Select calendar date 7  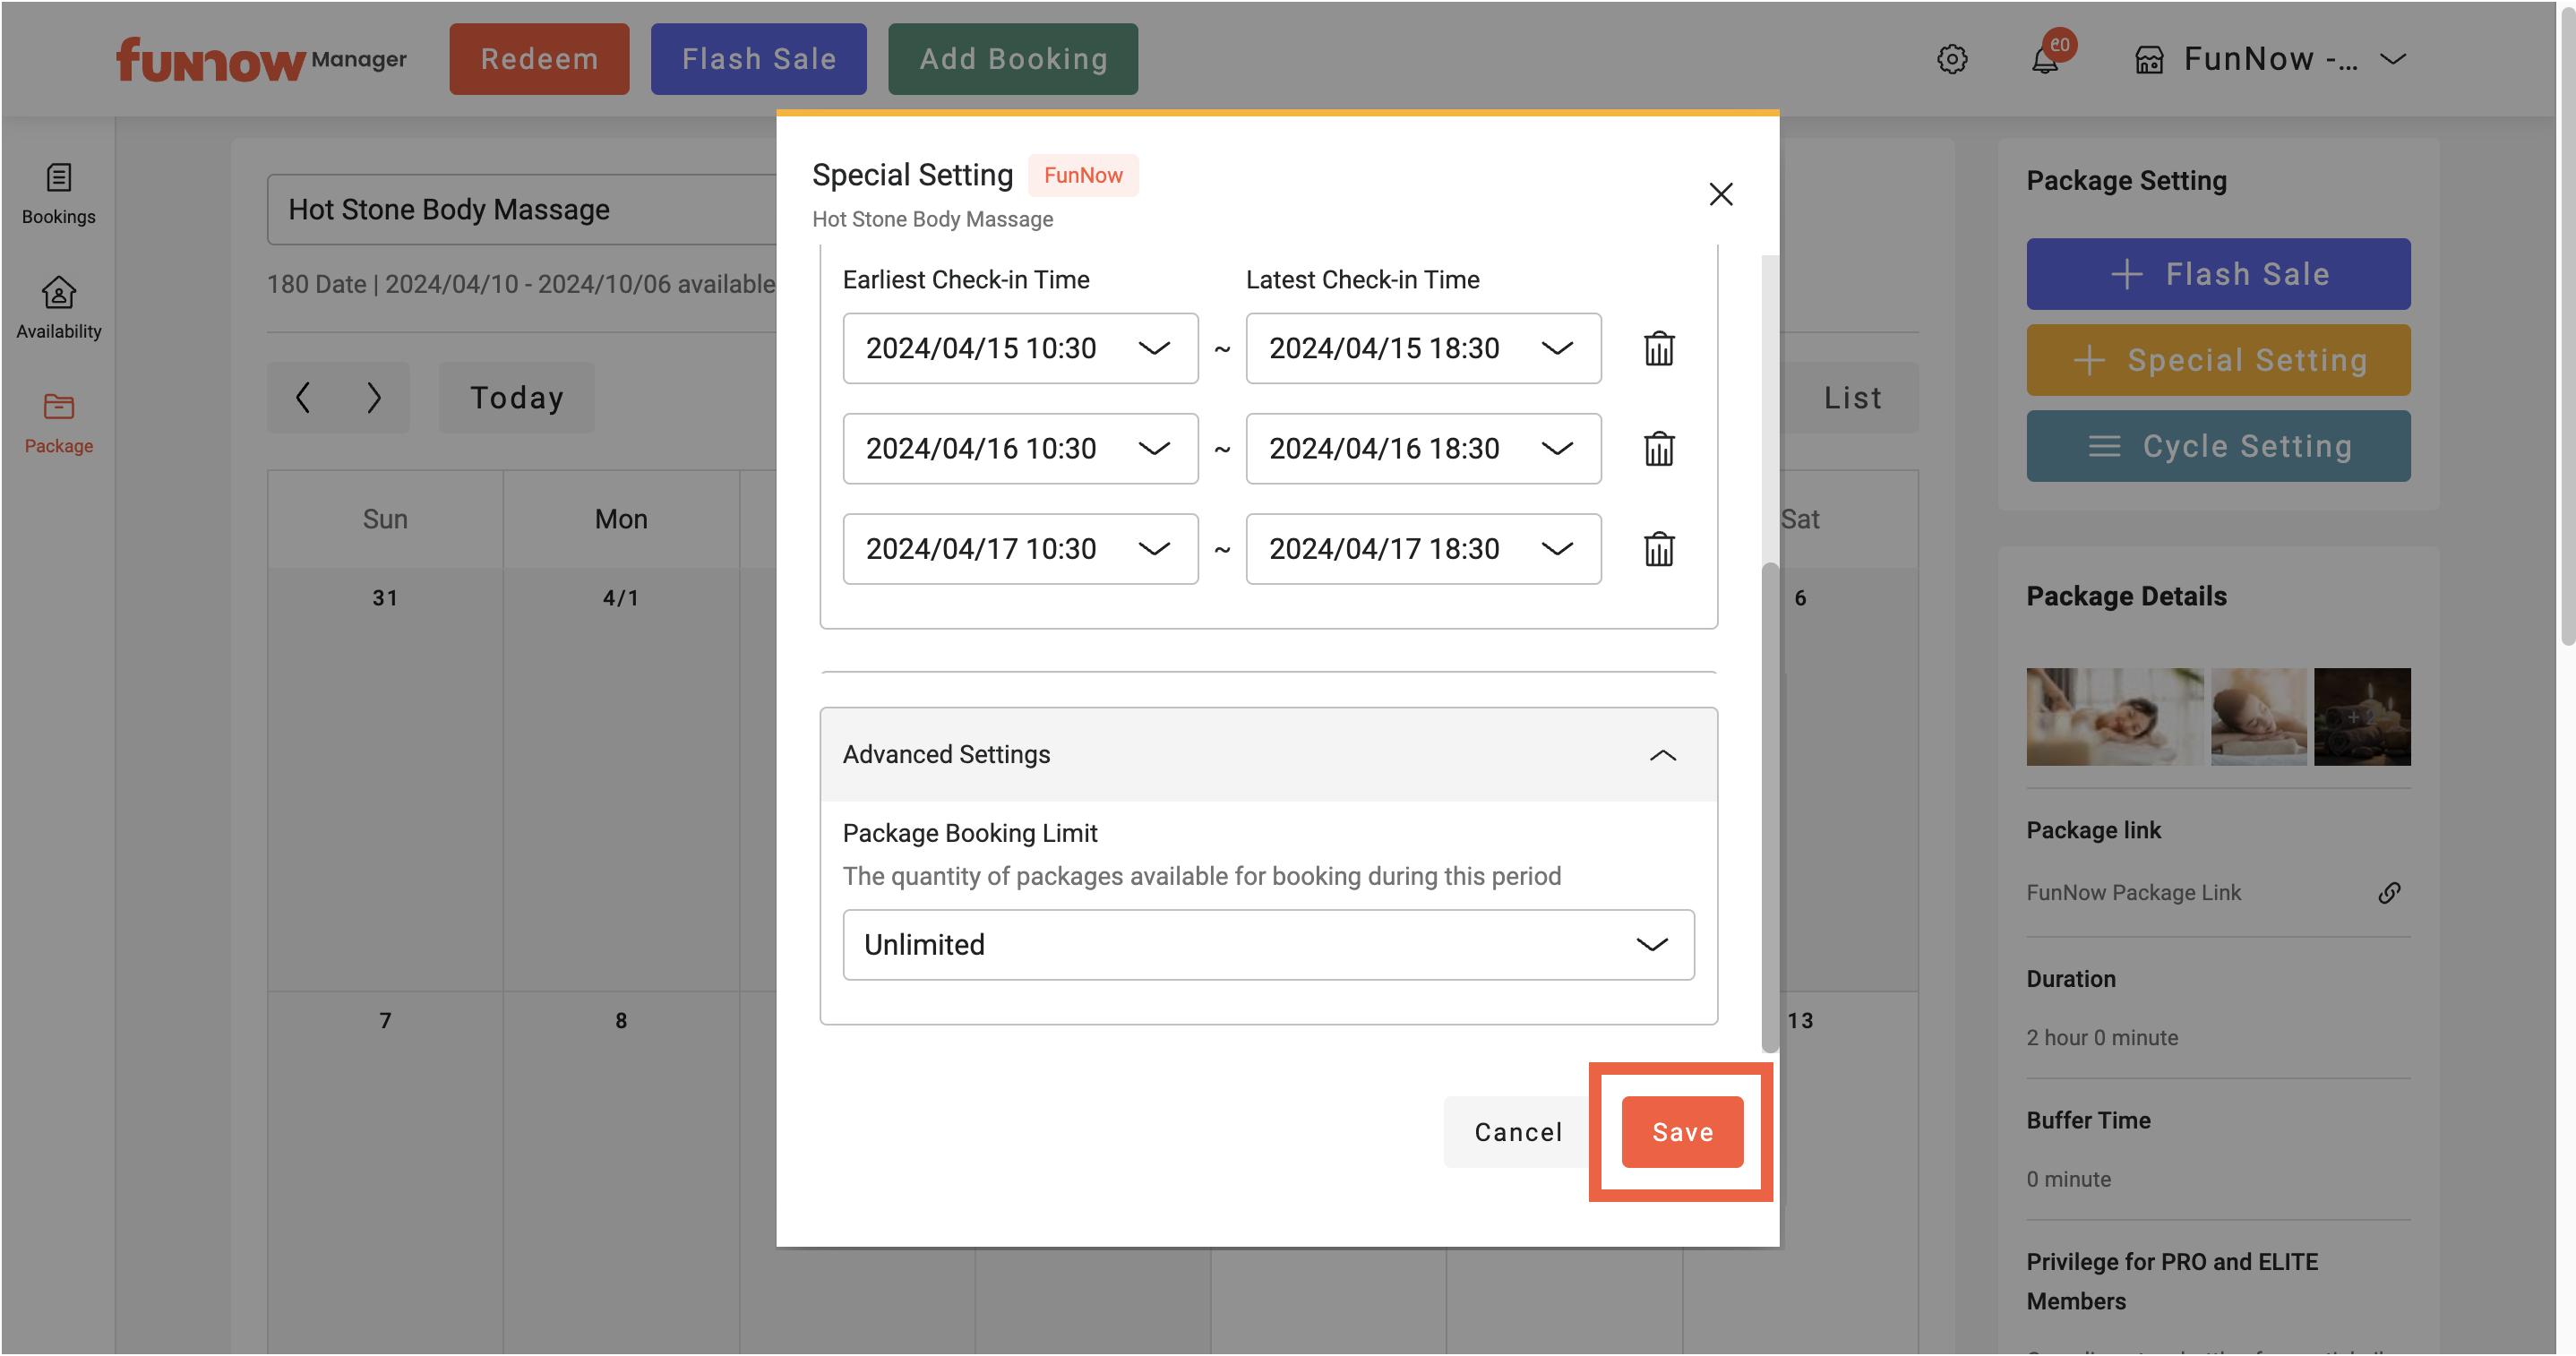tap(385, 1021)
